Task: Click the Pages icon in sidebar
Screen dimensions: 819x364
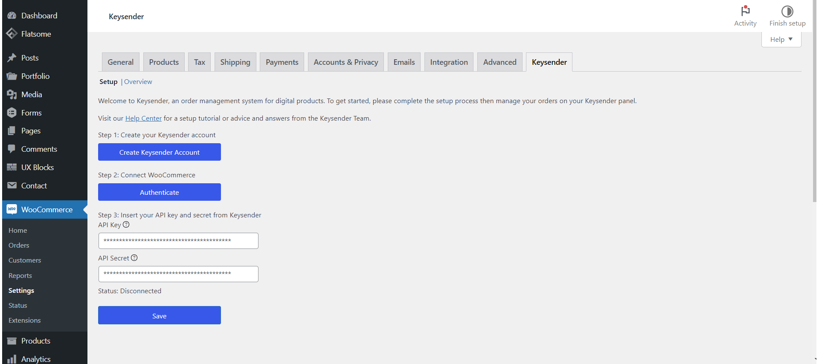Action: coord(12,131)
